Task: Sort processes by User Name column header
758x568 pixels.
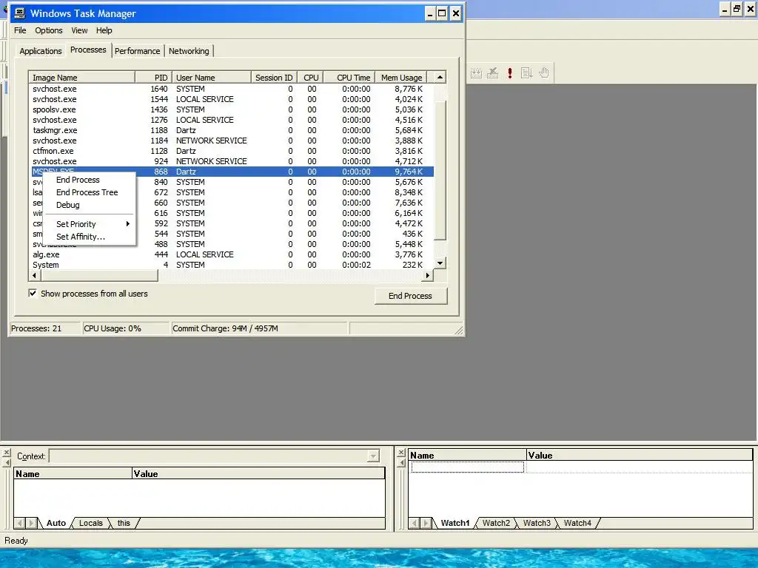Action: (211, 77)
